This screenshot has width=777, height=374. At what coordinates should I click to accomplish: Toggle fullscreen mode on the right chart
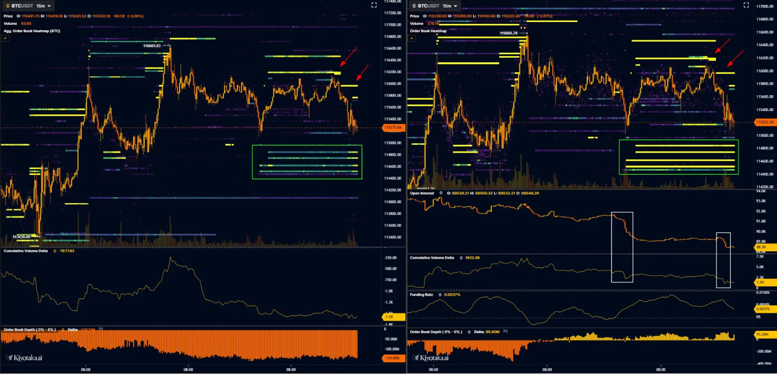click(x=746, y=5)
